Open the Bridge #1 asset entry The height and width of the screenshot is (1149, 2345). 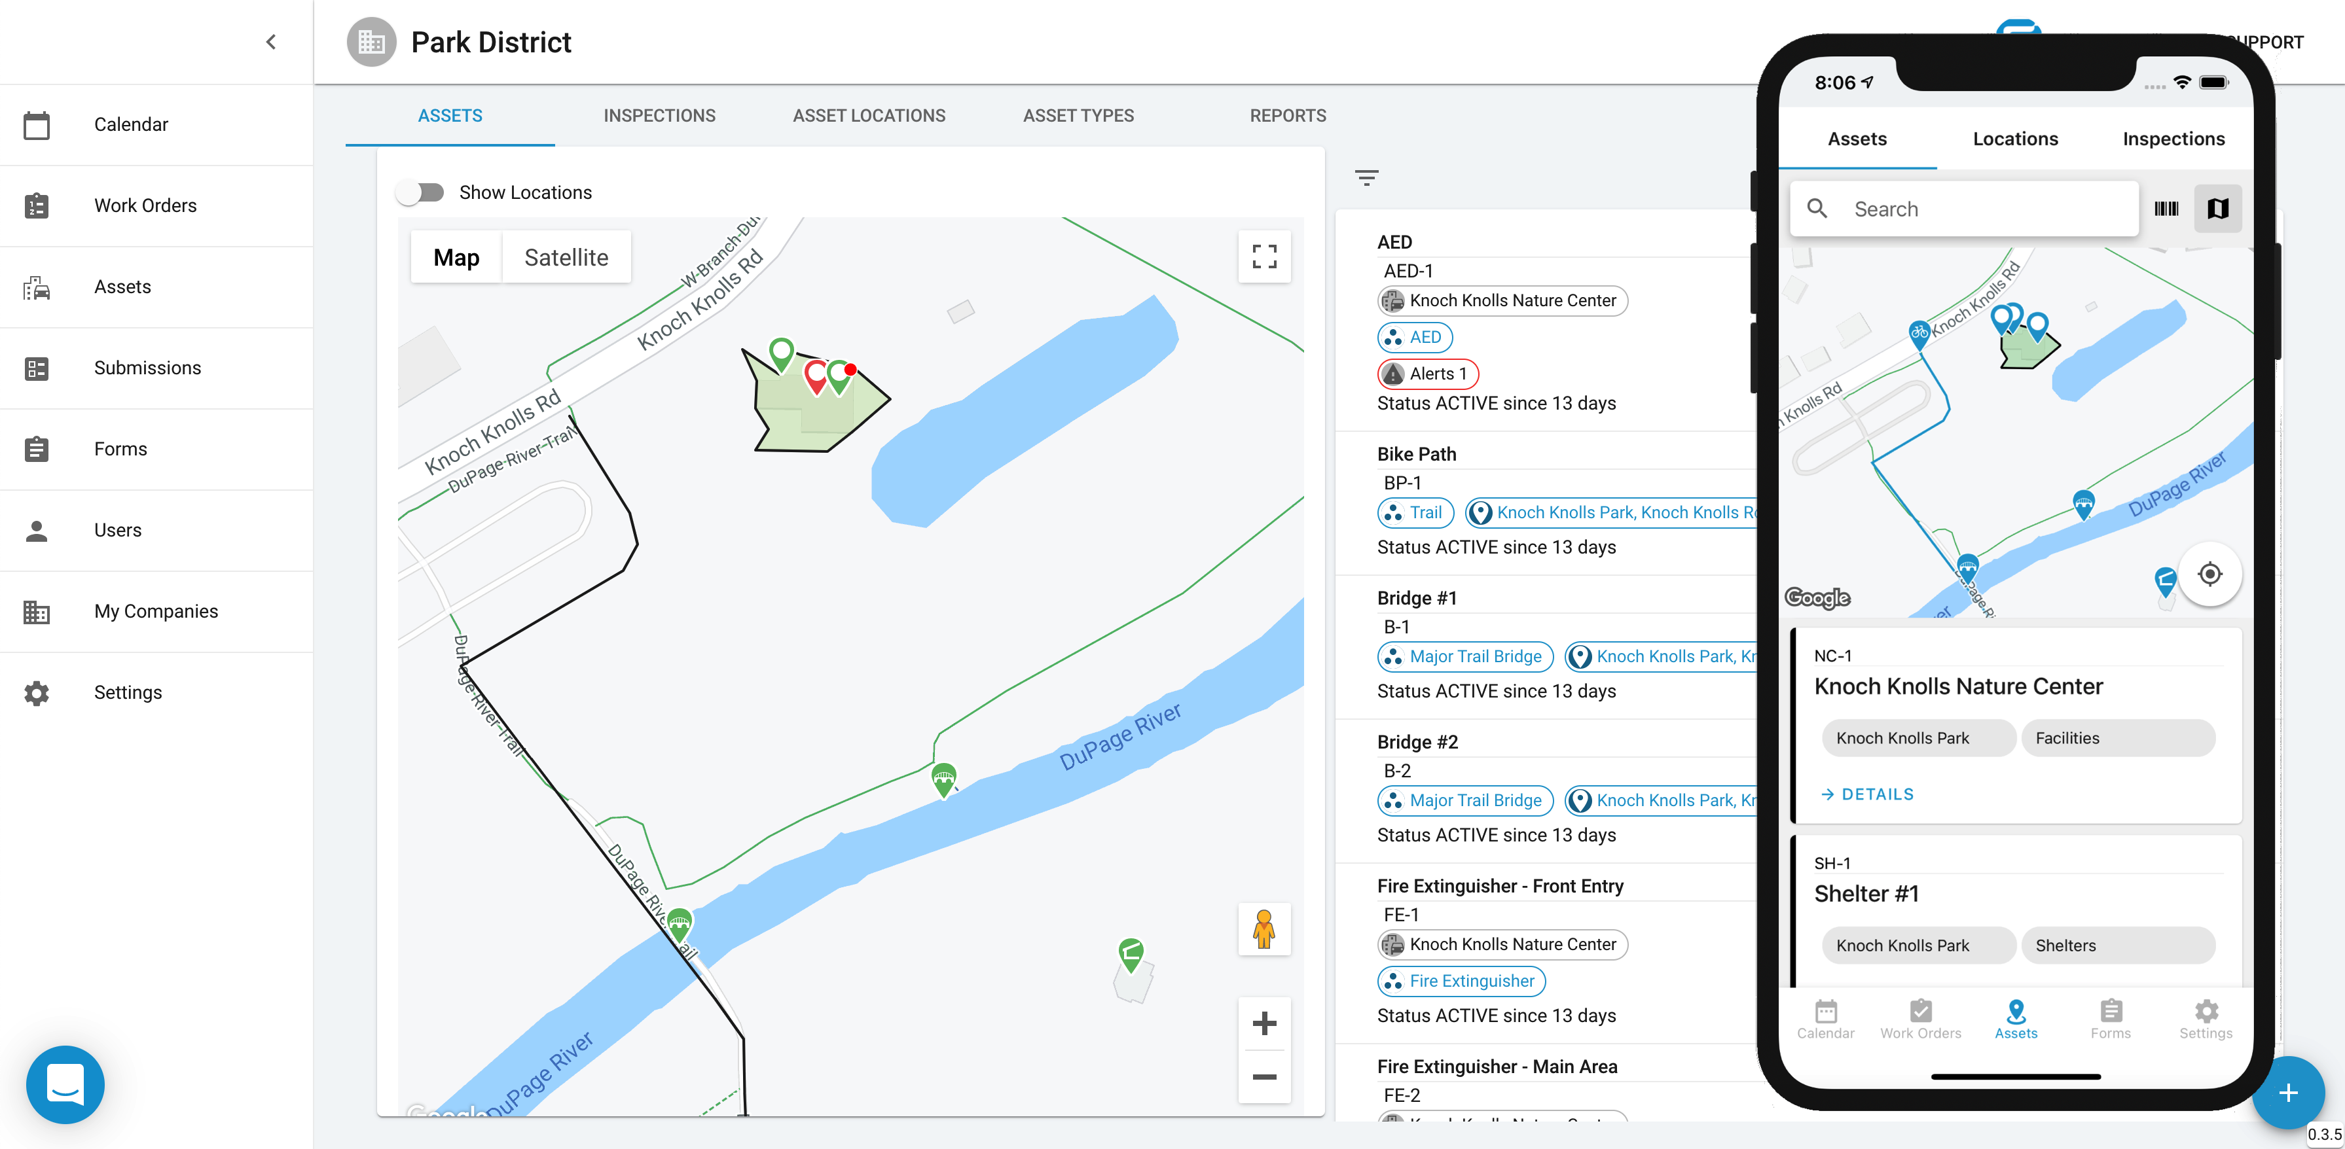click(1417, 597)
